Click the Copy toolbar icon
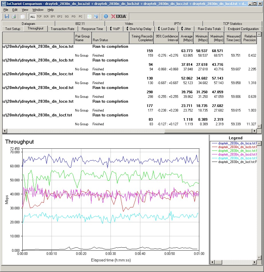The image size is (264, 272). click(22, 17)
